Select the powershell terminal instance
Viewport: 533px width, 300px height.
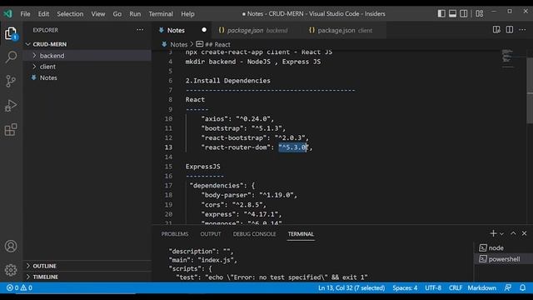[503, 259]
